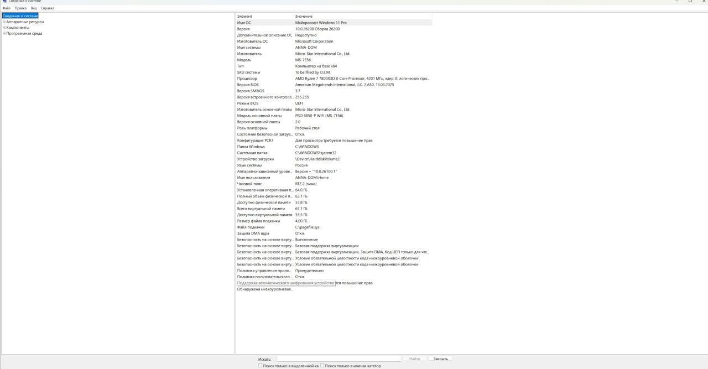
Task: Expand the Компоненты node
Action: pos(4,28)
